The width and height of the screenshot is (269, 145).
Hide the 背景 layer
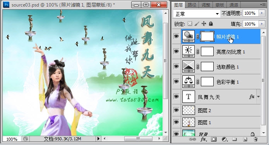coord(176,133)
